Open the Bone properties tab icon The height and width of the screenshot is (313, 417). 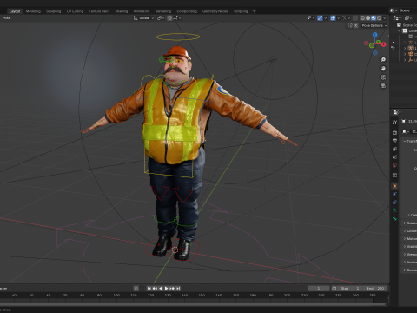[x=394, y=218]
